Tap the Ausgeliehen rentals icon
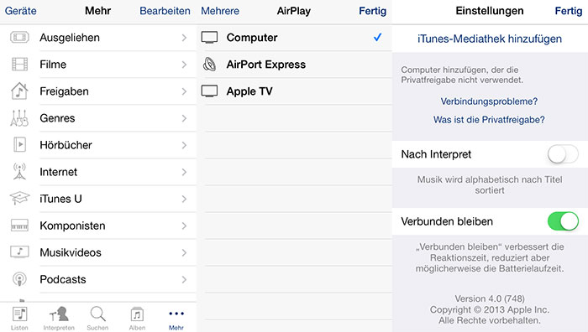This screenshot has width=588, height=332. tap(19, 38)
